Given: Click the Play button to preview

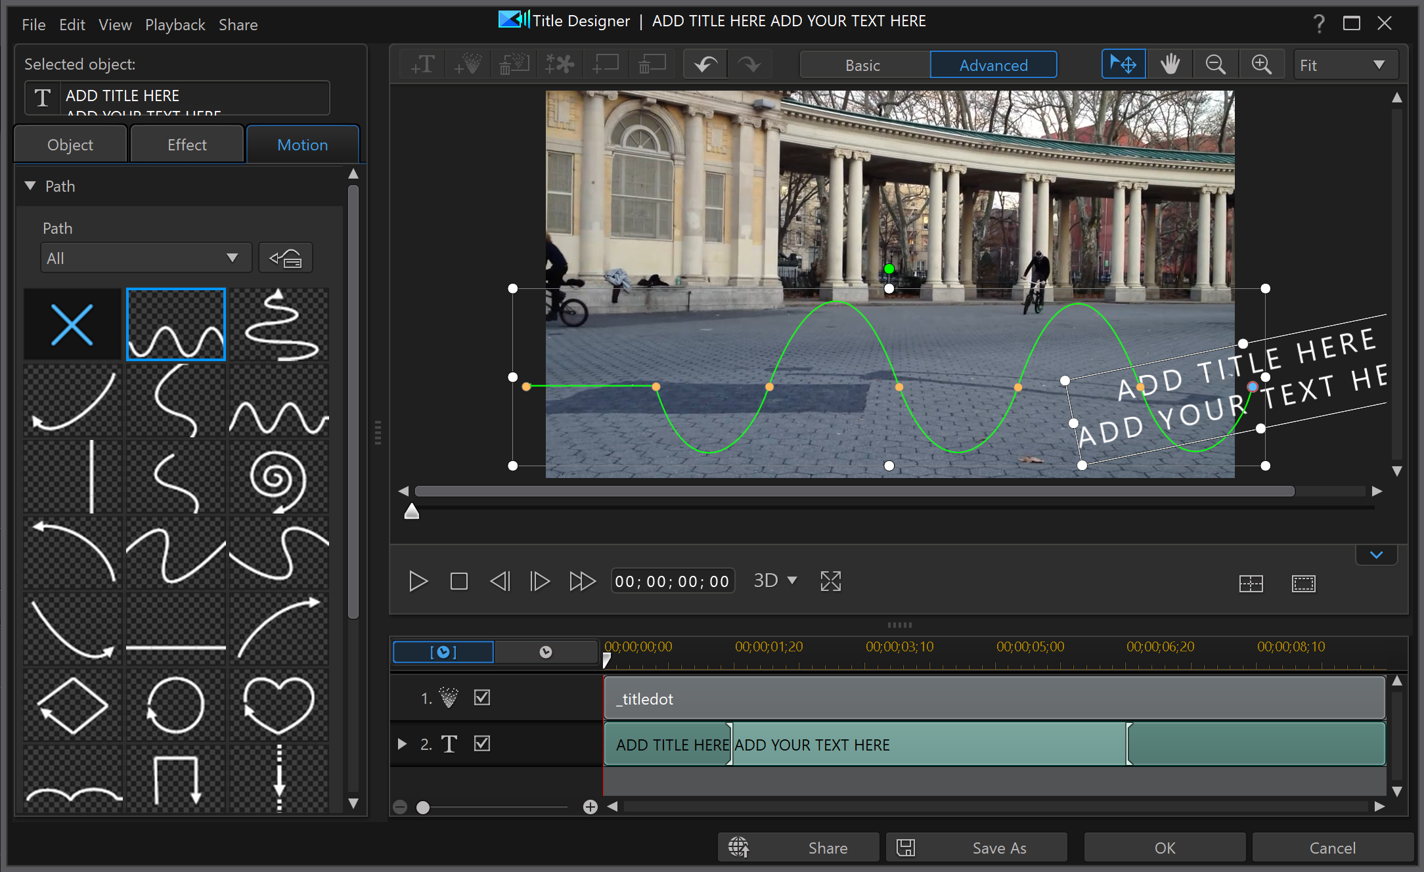Looking at the screenshot, I should click(x=417, y=581).
